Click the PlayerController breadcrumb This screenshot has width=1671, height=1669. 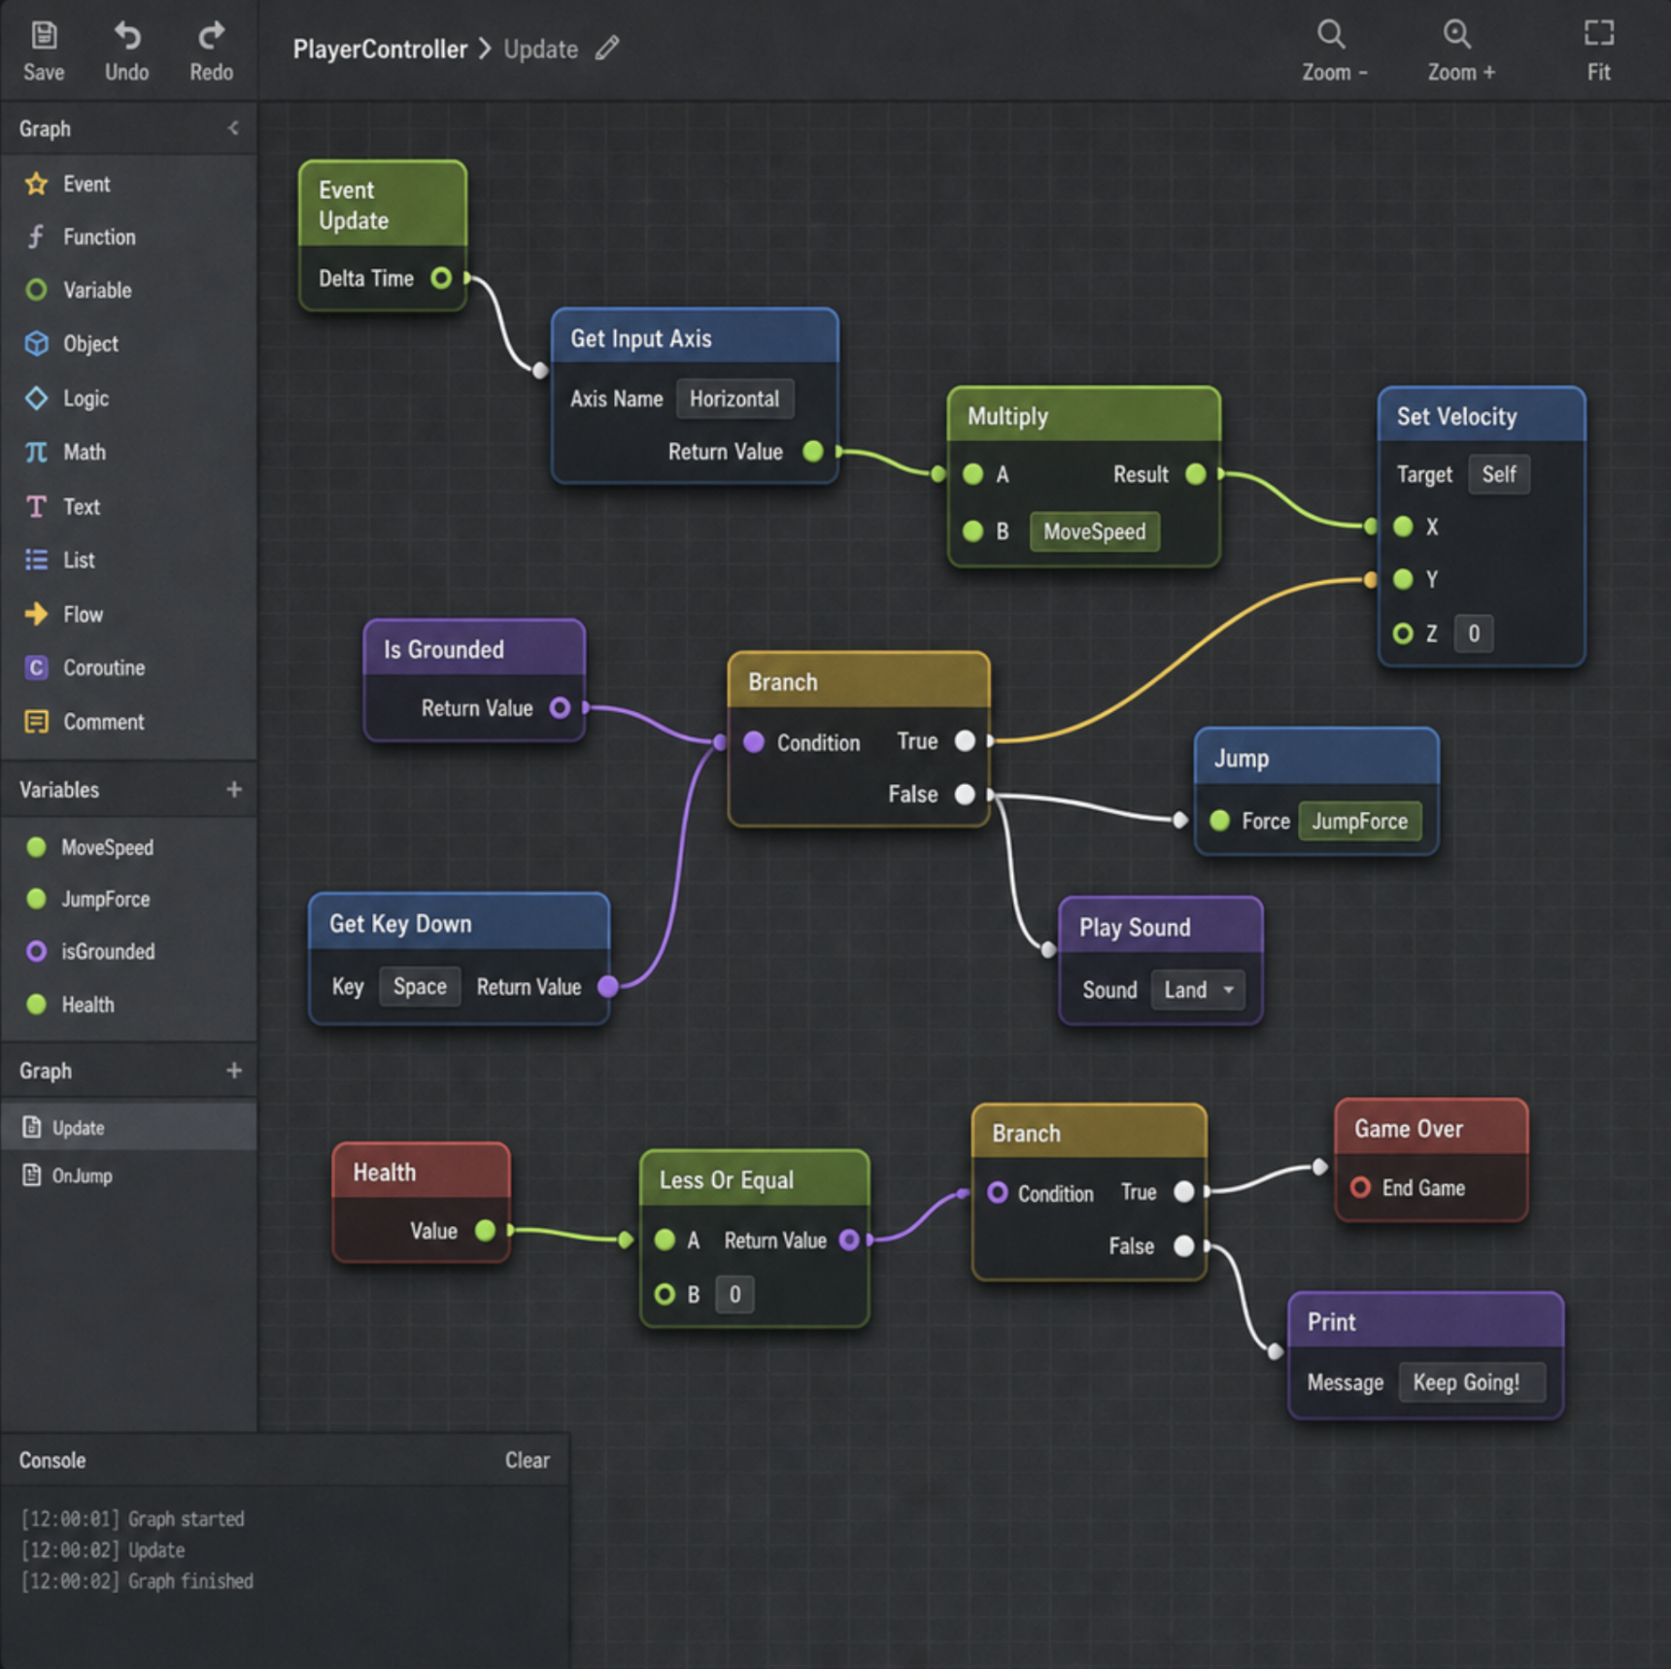(380, 49)
